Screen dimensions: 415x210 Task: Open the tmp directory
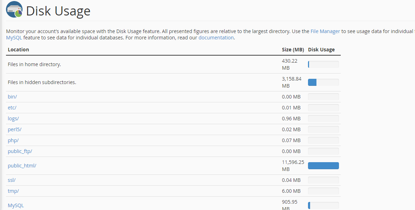point(13,191)
